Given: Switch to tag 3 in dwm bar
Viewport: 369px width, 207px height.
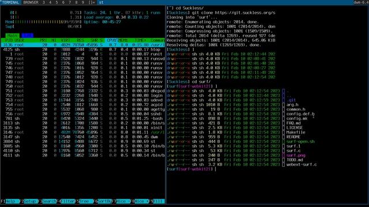Looking at the screenshot, I should point(44,2).
